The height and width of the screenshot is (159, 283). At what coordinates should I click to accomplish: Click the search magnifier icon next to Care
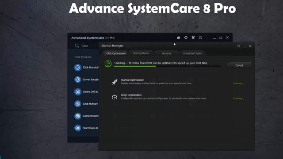click(77, 45)
